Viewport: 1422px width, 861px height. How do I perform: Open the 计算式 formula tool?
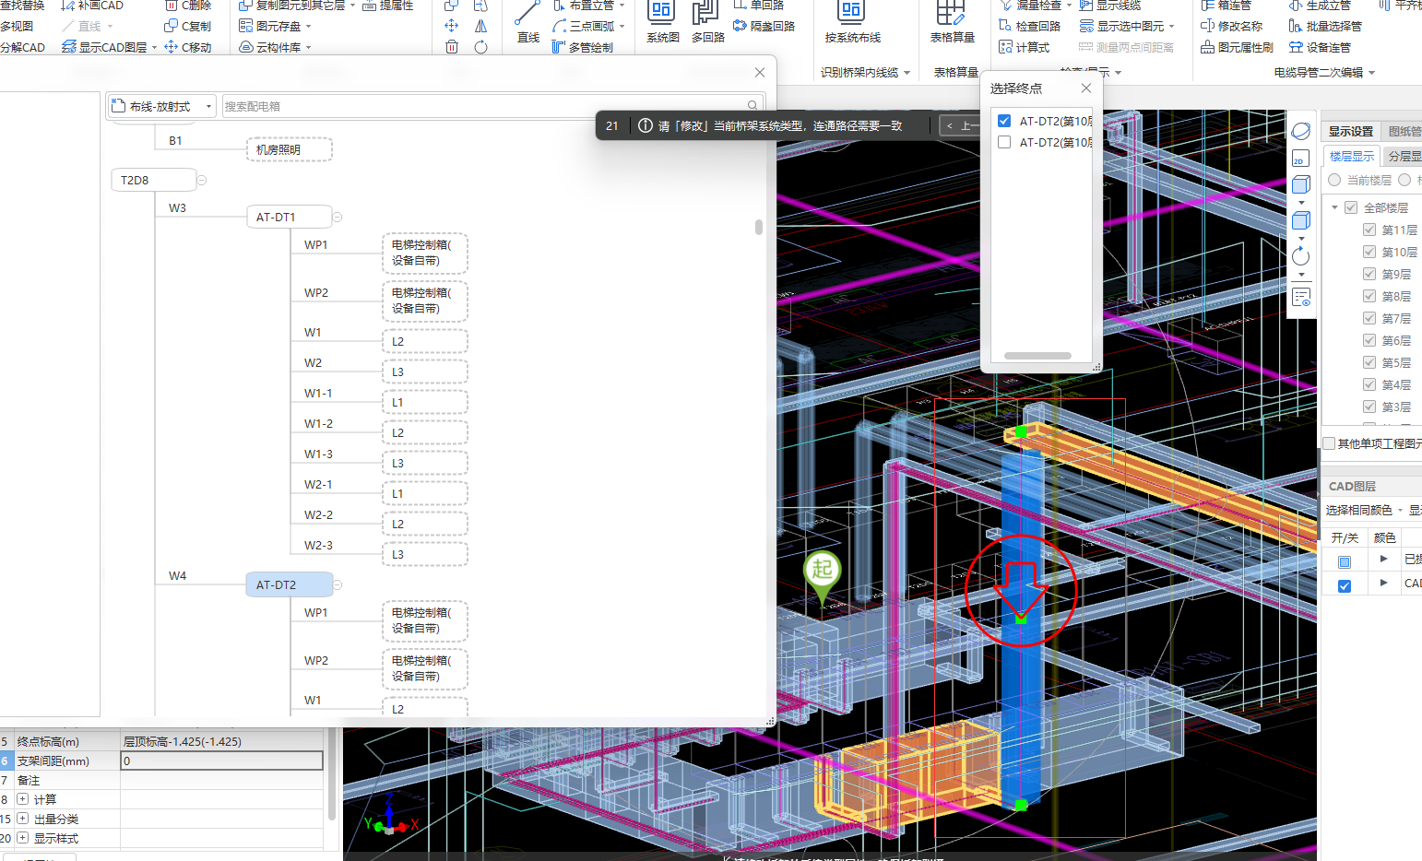(x=1024, y=47)
